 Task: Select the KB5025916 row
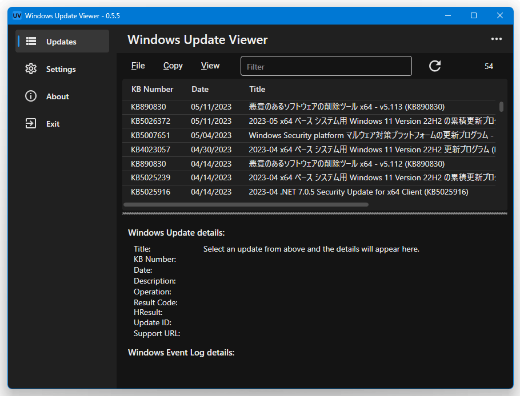click(309, 192)
